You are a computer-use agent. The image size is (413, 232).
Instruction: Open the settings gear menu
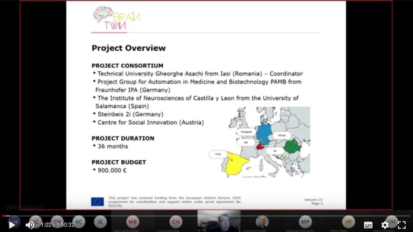tap(385, 225)
